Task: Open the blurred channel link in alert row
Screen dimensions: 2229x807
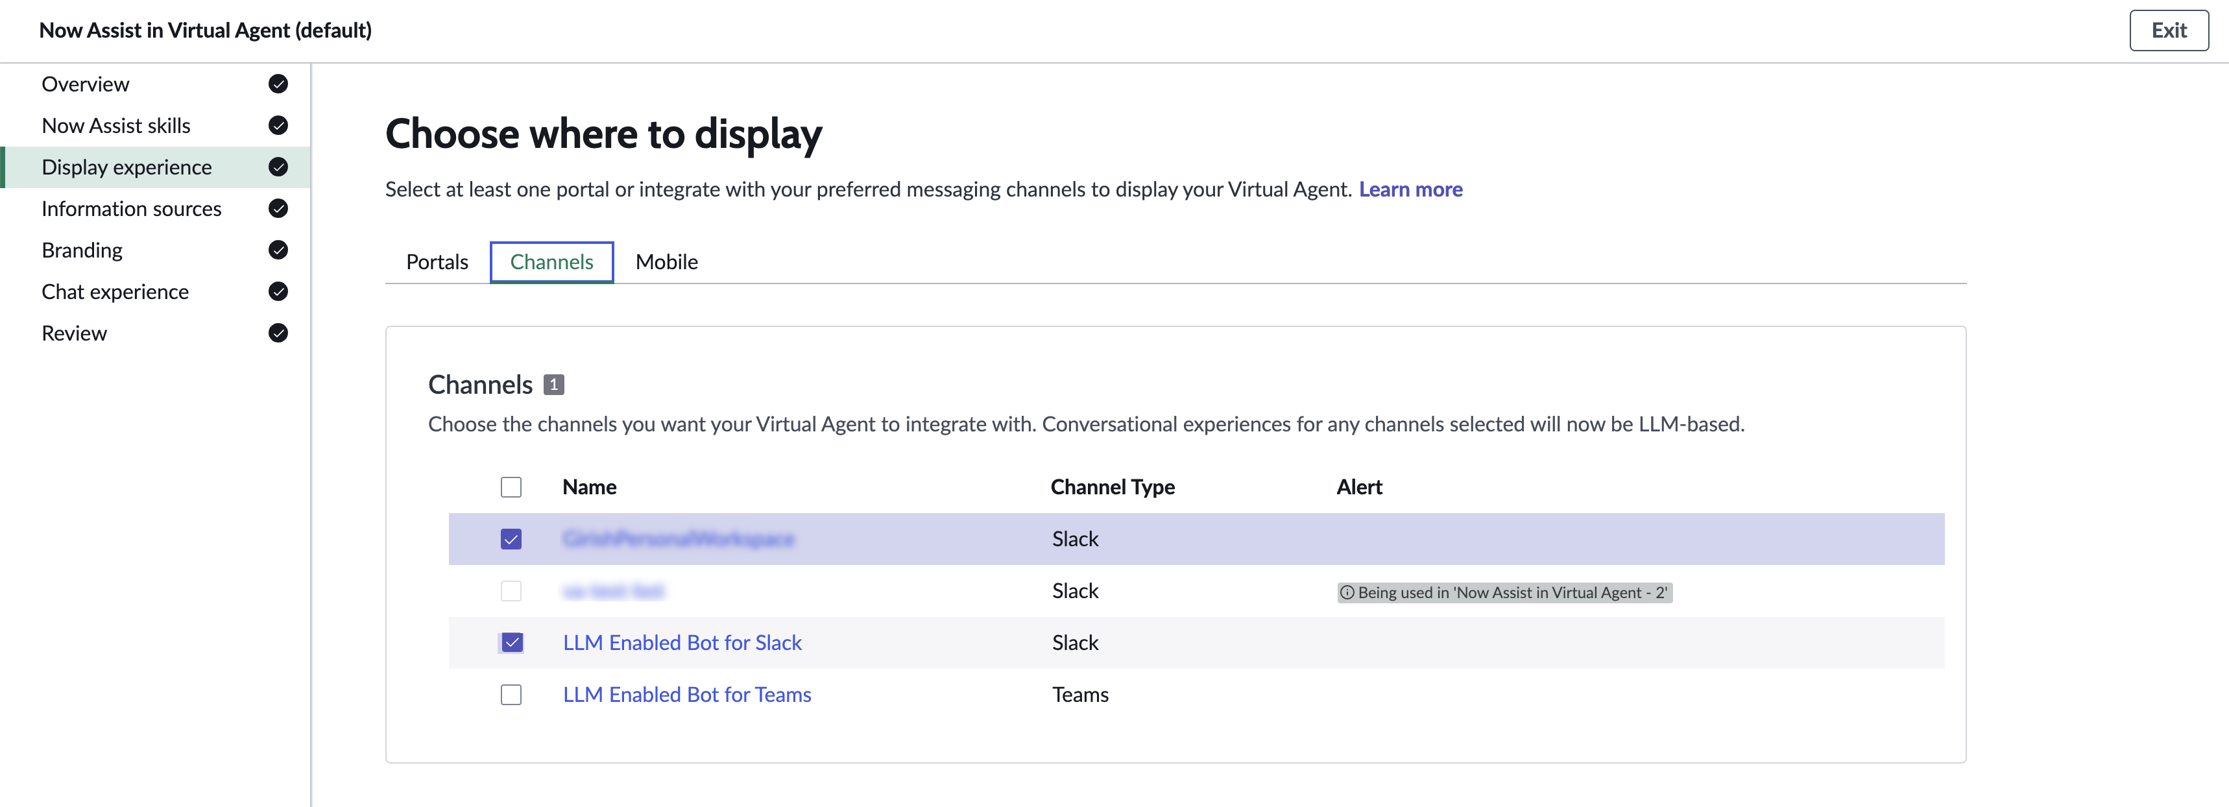Action: 614,592
